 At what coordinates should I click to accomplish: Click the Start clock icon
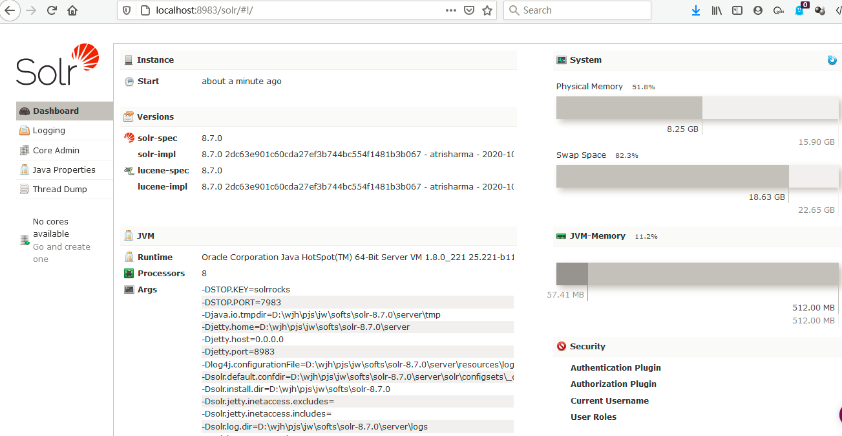tap(129, 82)
